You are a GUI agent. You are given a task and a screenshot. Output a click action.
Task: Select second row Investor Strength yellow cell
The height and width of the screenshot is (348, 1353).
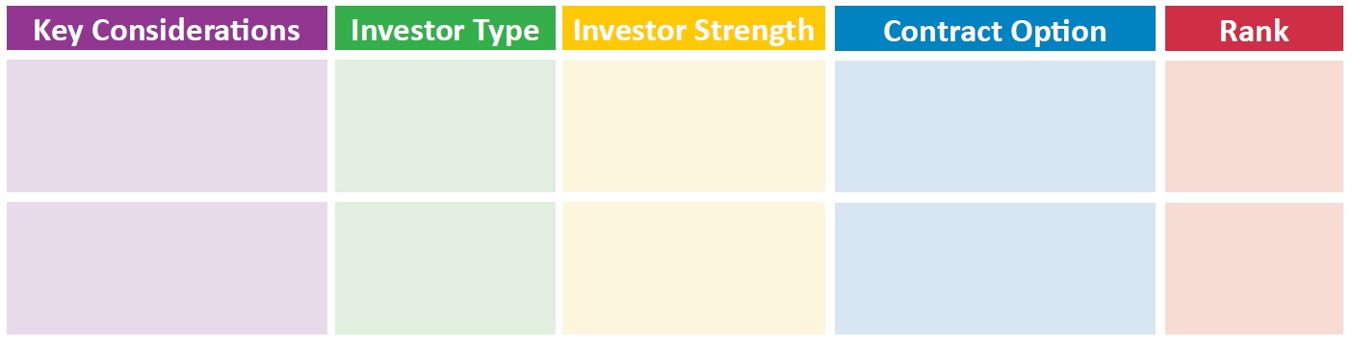coord(694,268)
